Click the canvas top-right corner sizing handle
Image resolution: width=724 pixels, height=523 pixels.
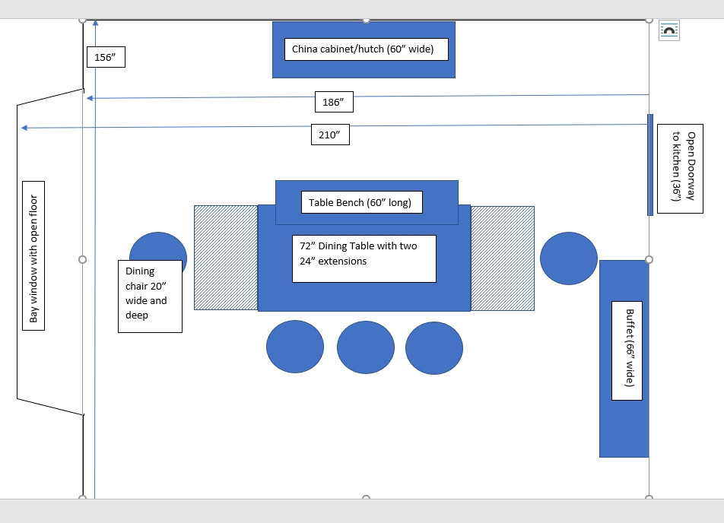(x=649, y=21)
